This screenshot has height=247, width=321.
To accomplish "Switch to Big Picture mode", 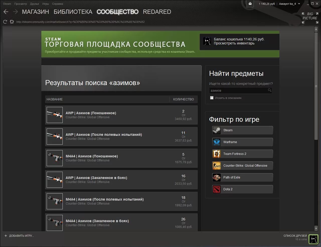I will tap(310, 18).
